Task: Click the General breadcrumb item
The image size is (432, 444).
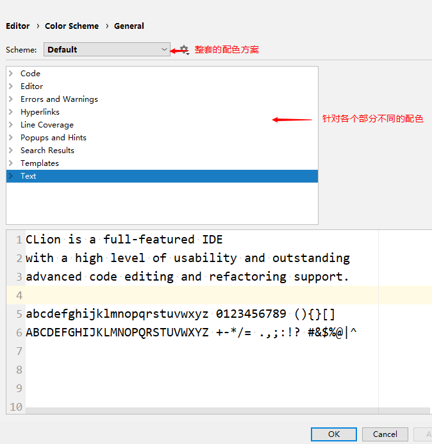Action: point(129,26)
